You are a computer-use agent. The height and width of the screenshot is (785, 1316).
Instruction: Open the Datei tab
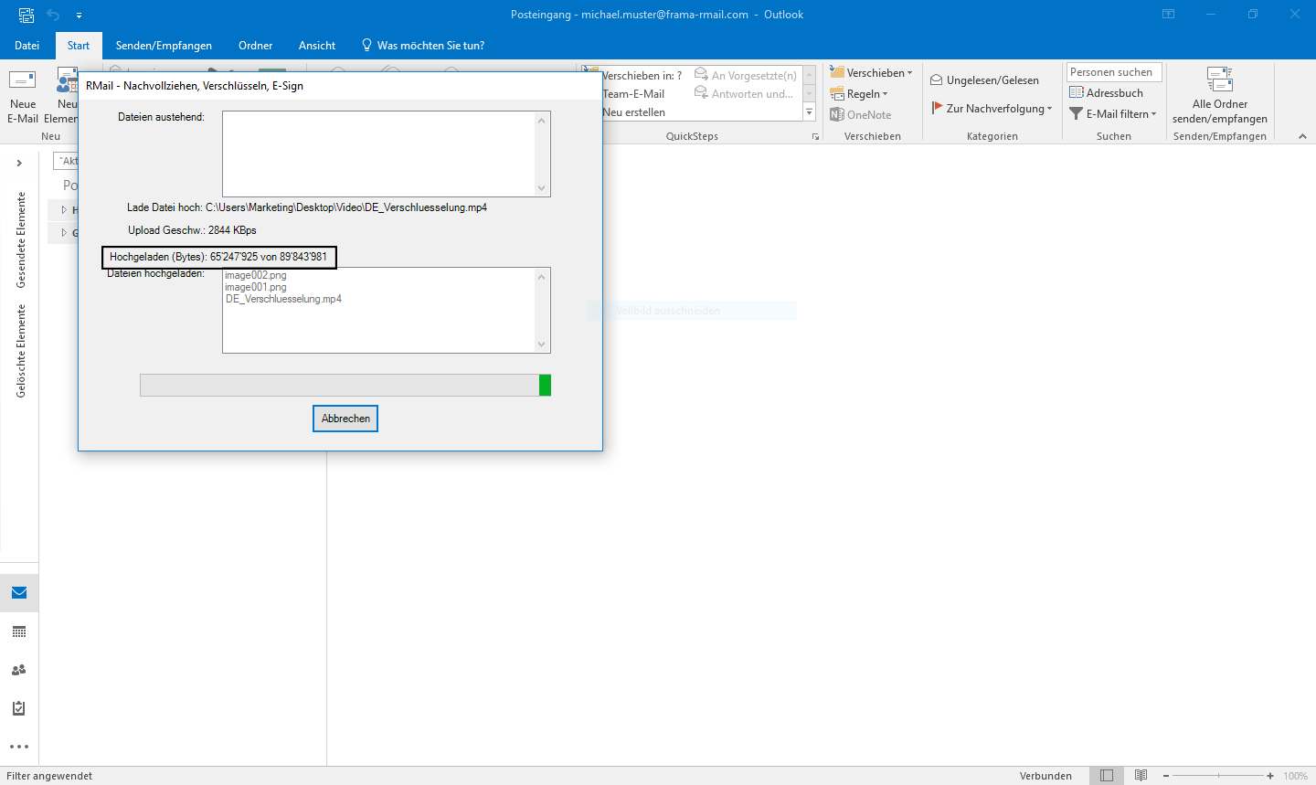click(x=27, y=46)
